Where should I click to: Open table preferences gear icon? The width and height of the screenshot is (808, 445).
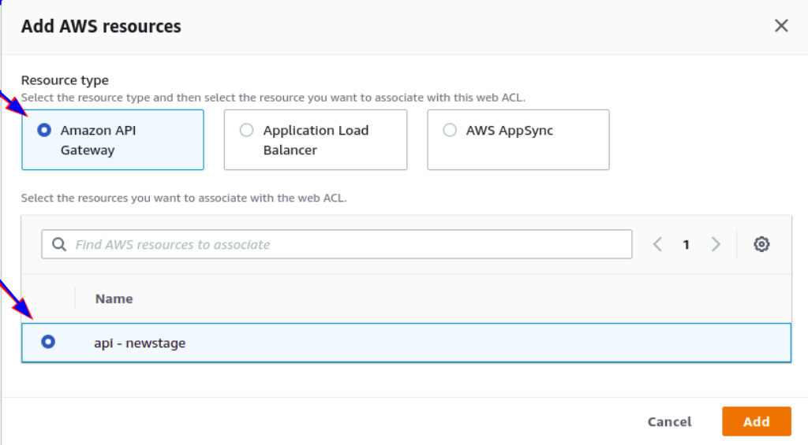coord(761,244)
